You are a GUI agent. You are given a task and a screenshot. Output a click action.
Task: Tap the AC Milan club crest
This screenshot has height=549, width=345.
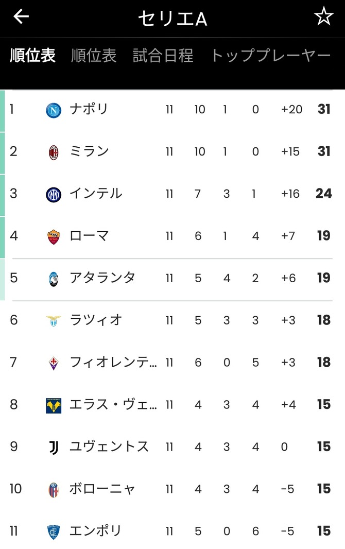pyautogui.click(x=54, y=152)
